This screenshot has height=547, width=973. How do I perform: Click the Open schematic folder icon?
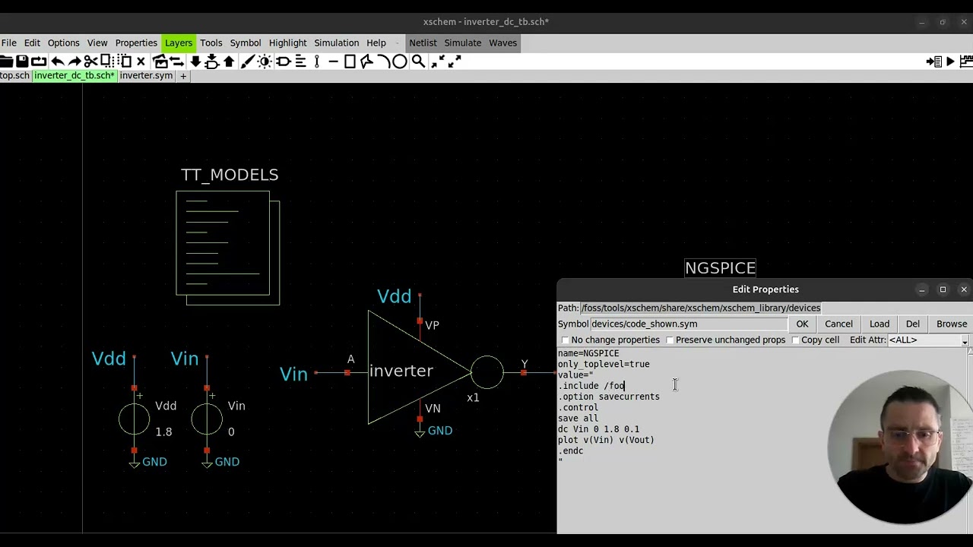coord(7,62)
